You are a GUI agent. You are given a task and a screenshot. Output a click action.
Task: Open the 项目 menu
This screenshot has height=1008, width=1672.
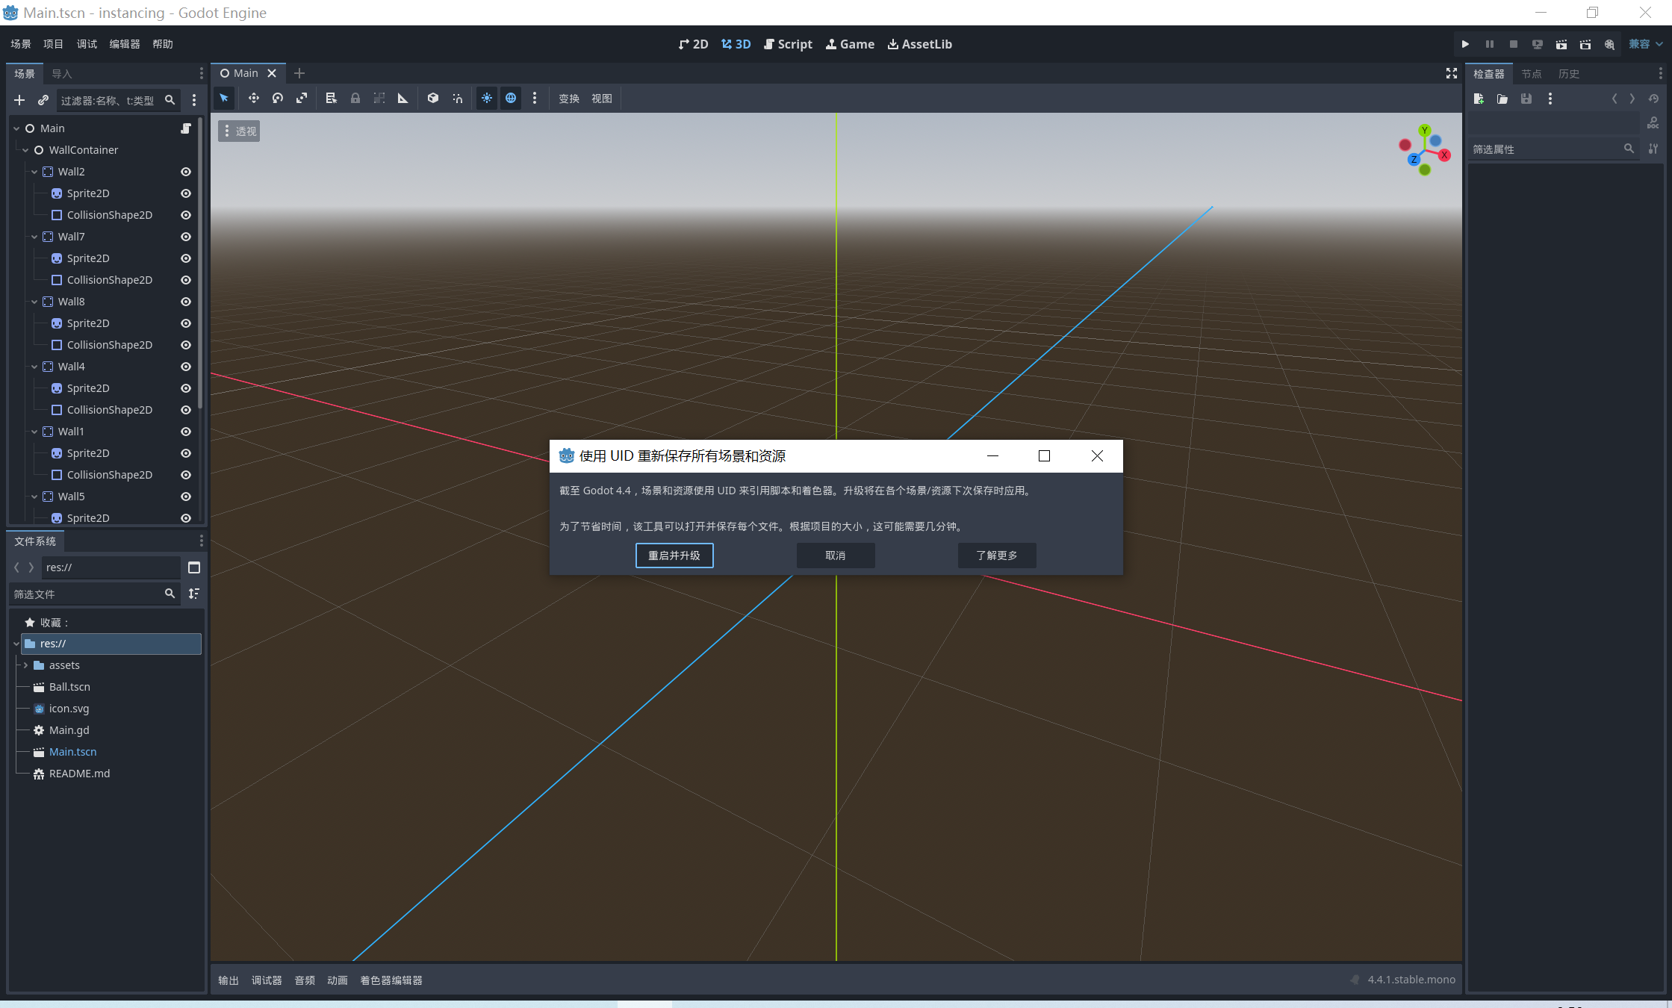pos(53,44)
